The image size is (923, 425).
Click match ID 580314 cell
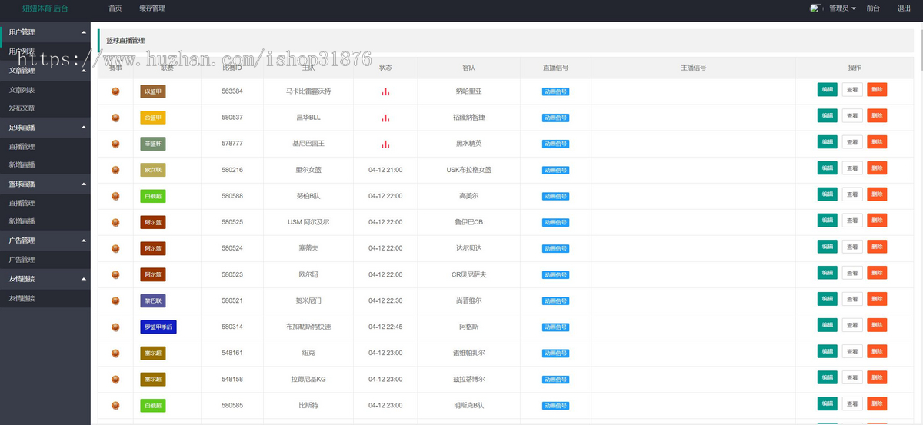(232, 327)
